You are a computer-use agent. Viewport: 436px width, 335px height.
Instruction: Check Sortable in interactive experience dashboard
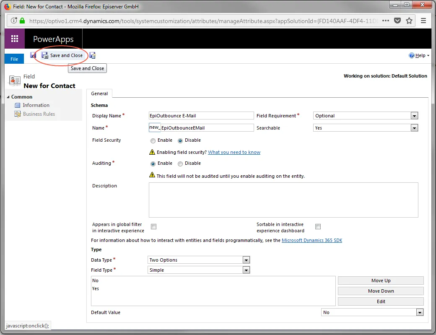(318, 226)
